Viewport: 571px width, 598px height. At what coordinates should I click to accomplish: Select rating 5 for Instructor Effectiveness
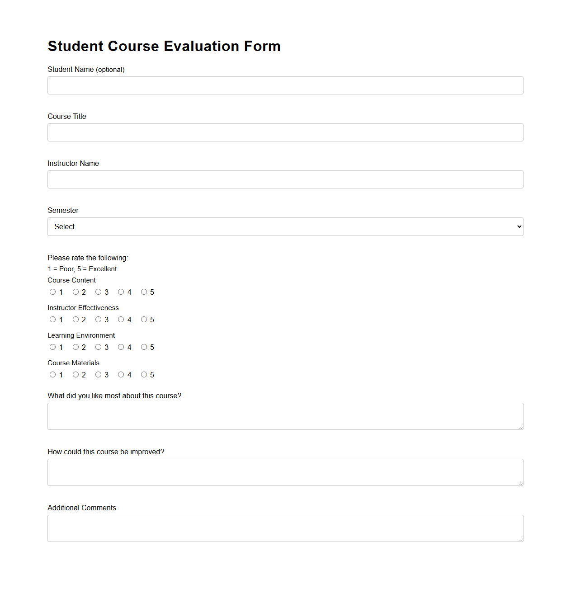click(x=144, y=319)
